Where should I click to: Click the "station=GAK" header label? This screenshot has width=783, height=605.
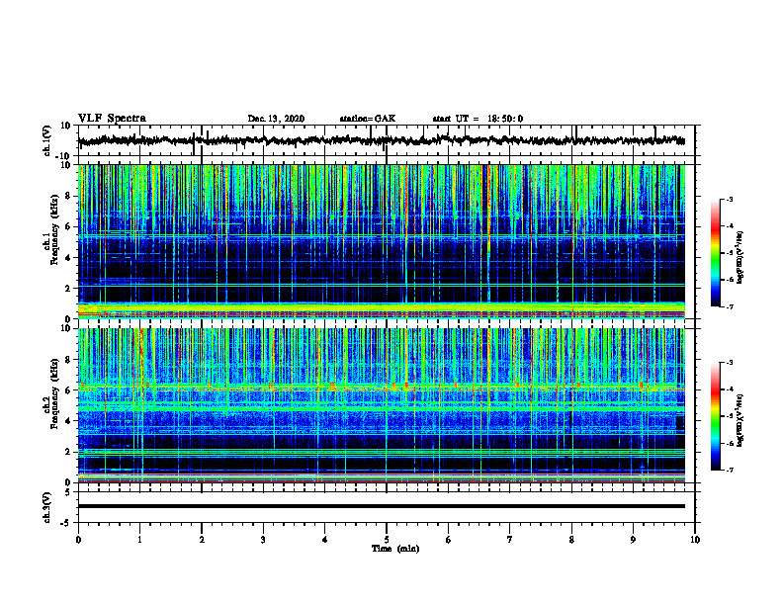pyautogui.click(x=368, y=119)
